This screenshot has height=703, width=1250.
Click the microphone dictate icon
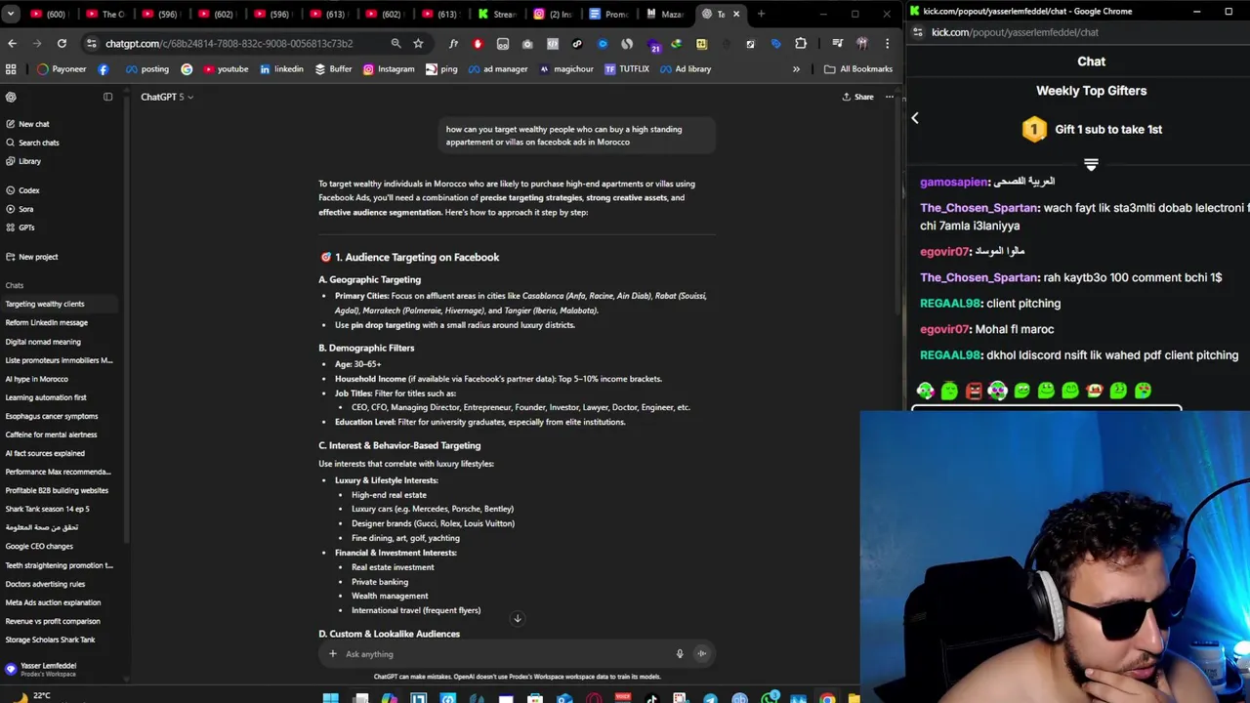pyautogui.click(x=680, y=654)
